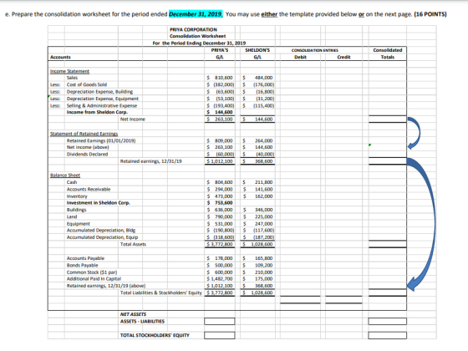This screenshot has width=468, height=351.
Task: Click the Income Statement section heading
Action: [x=69, y=71]
